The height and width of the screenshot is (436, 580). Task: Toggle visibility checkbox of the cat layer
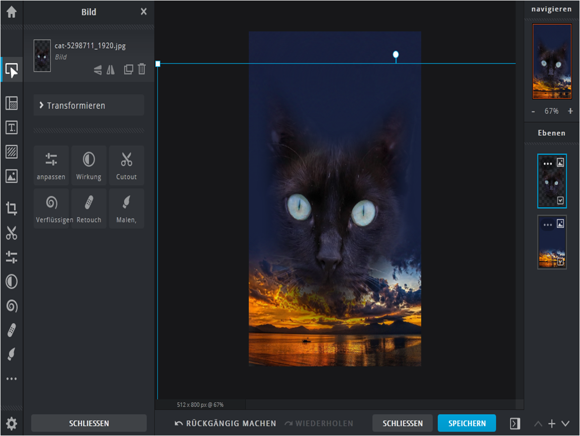[560, 201]
